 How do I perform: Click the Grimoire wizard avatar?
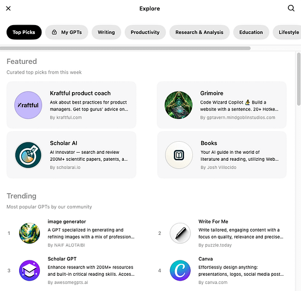pyautogui.click(x=178, y=105)
